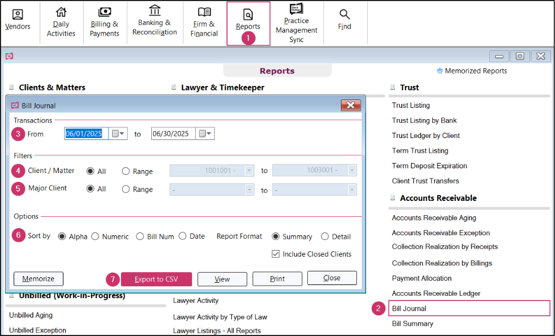This screenshot has width=555, height=336.
Task: Open the Memorized Reports link
Action: coord(476,71)
